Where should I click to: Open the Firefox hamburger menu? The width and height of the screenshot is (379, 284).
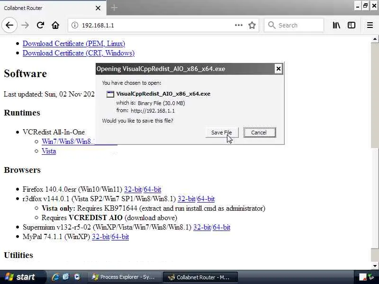[x=370, y=25]
